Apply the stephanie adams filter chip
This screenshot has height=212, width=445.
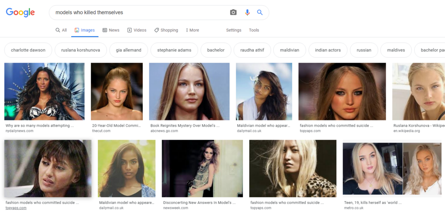[x=174, y=50]
